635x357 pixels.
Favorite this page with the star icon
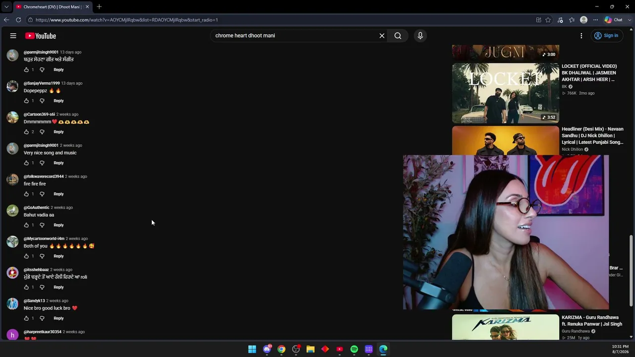coord(548,20)
